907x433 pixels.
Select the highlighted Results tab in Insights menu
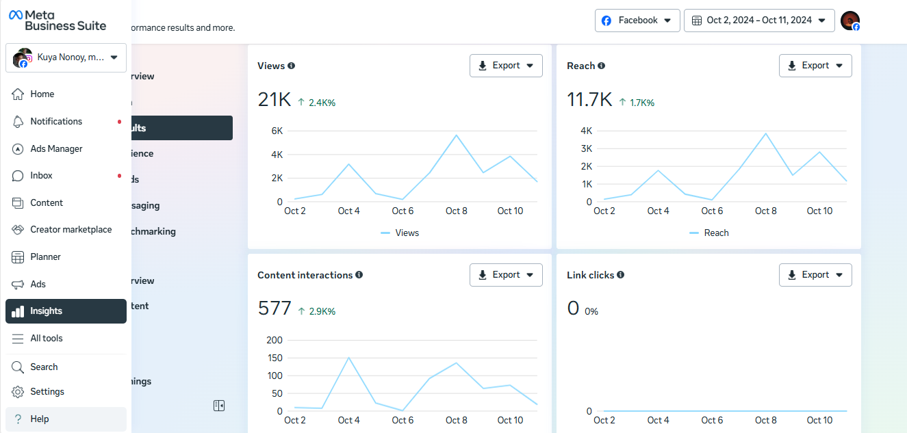[181, 128]
